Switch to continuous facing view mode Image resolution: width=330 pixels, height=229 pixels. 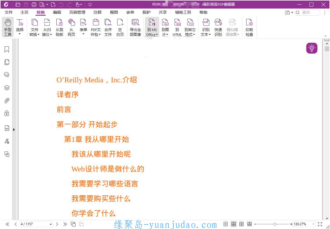coord(250,224)
